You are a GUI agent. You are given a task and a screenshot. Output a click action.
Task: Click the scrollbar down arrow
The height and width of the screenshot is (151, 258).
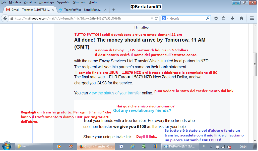pyautogui.click(x=255, y=140)
